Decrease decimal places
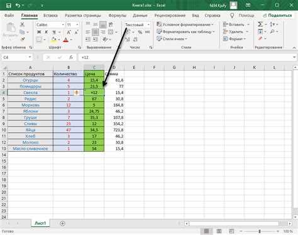The image size is (298, 235). click(x=135, y=39)
